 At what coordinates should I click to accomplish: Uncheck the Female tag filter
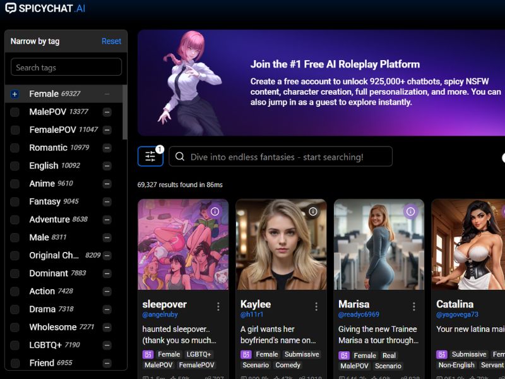[x=15, y=94]
